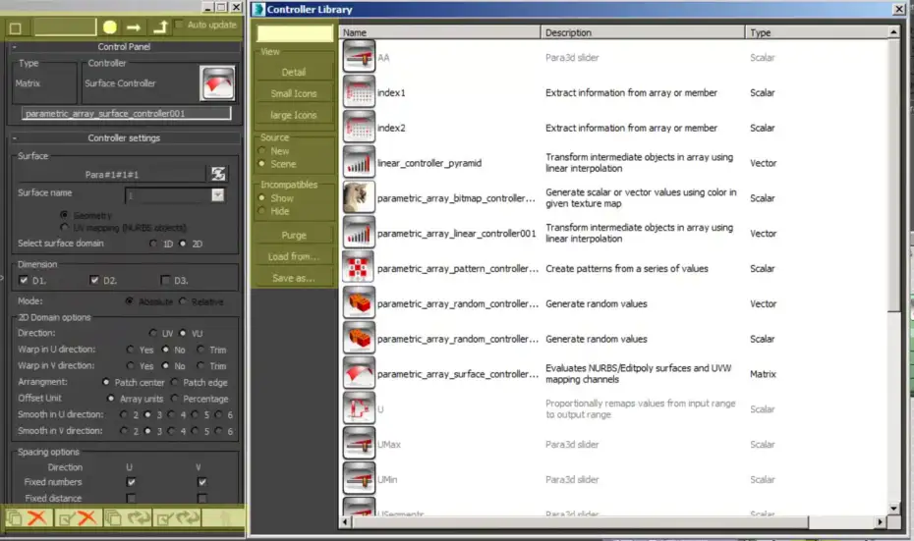Enable the Auto update checkbox
914x541 pixels.
tap(180, 25)
